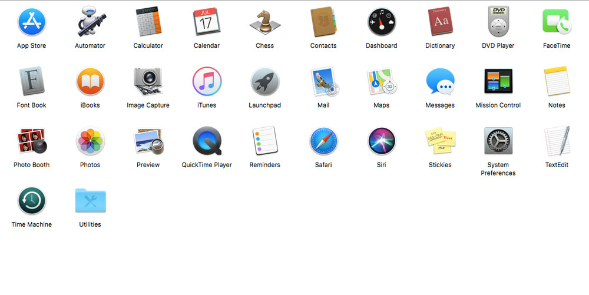Click the "Time Machine" text label
Viewport: 589px width, 295px height.
click(32, 224)
